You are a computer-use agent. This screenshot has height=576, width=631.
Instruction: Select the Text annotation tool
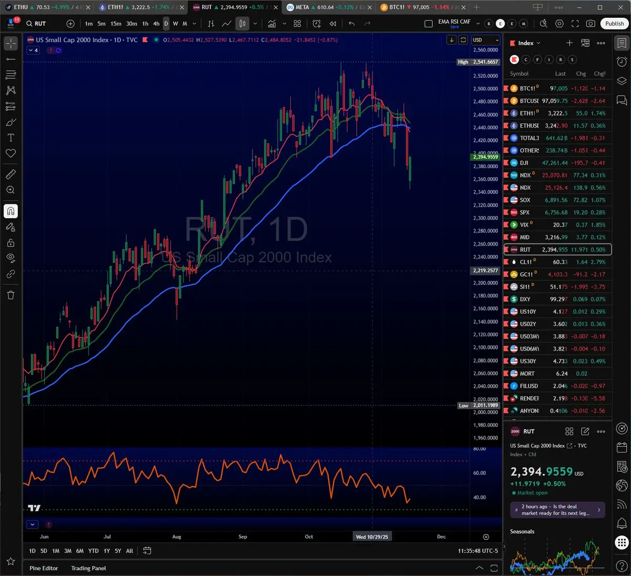11,138
